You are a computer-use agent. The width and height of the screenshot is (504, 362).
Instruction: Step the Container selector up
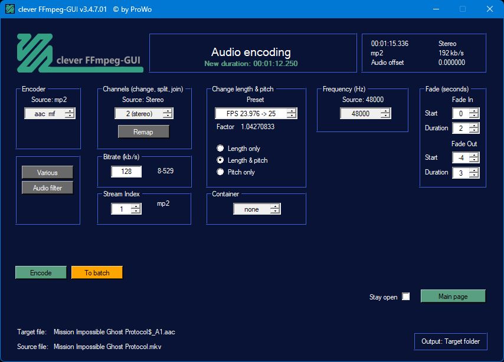click(275, 206)
